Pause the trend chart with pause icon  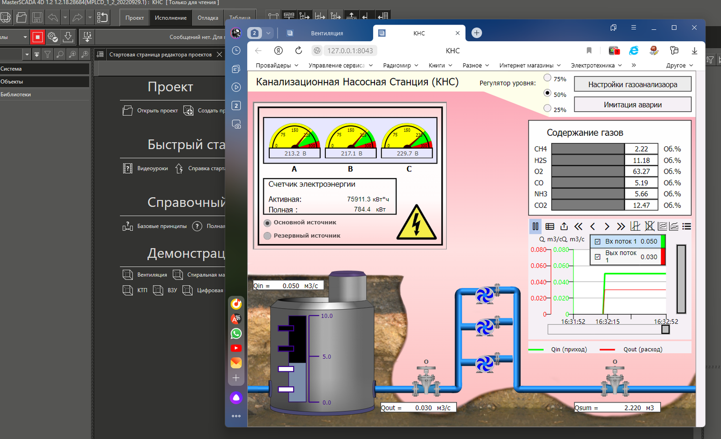tap(535, 226)
